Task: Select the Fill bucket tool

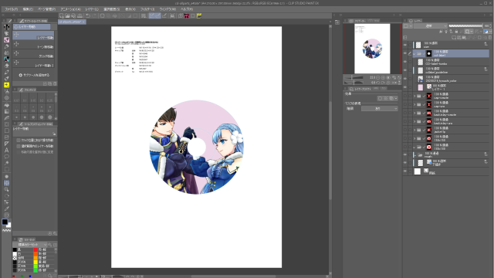Action: [x=6, y=105]
